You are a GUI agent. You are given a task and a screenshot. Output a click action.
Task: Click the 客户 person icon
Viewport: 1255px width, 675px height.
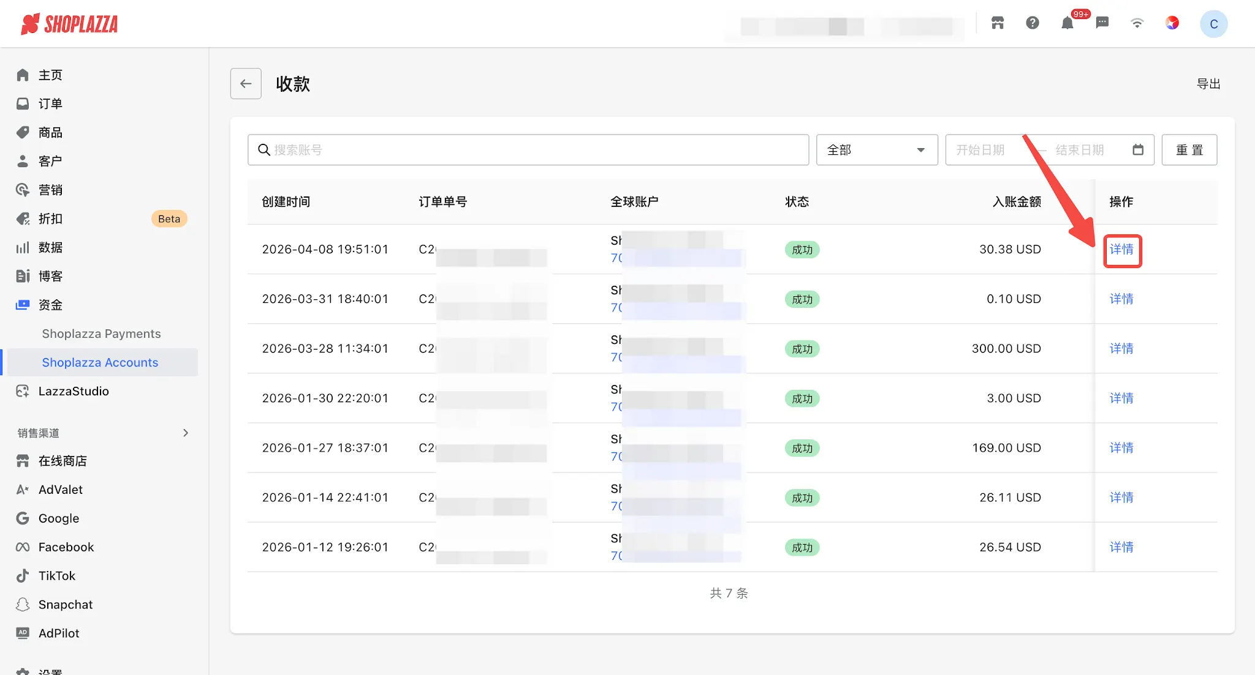[23, 162]
